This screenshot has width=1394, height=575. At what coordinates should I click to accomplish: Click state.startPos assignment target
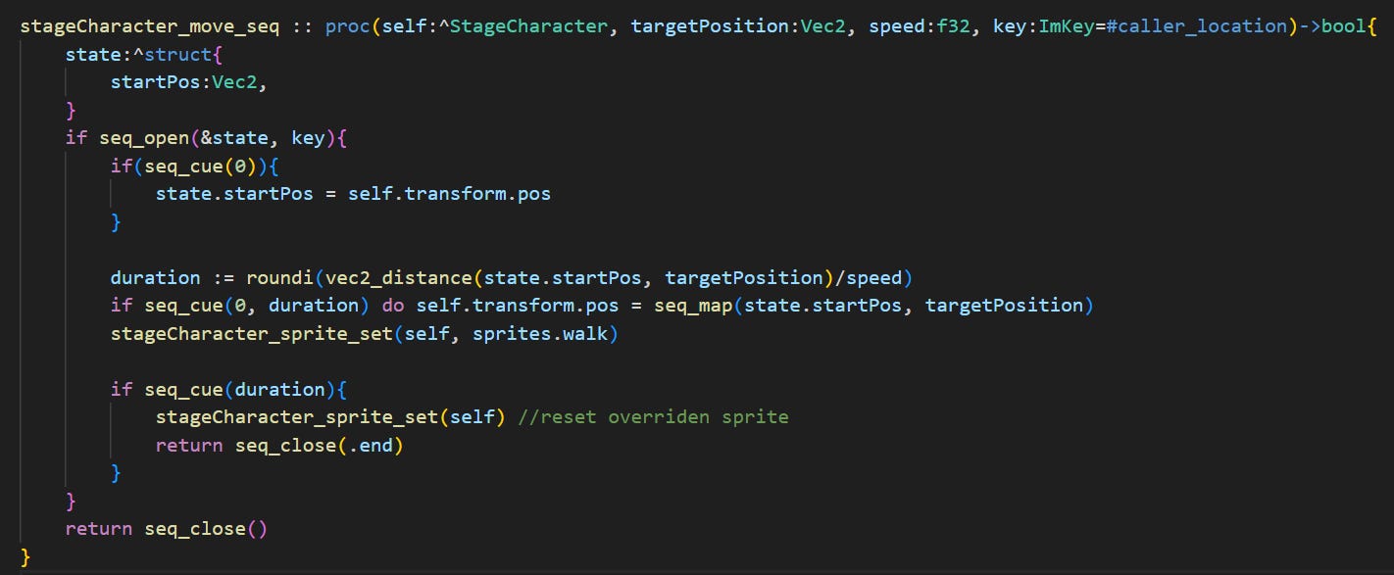(x=234, y=194)
